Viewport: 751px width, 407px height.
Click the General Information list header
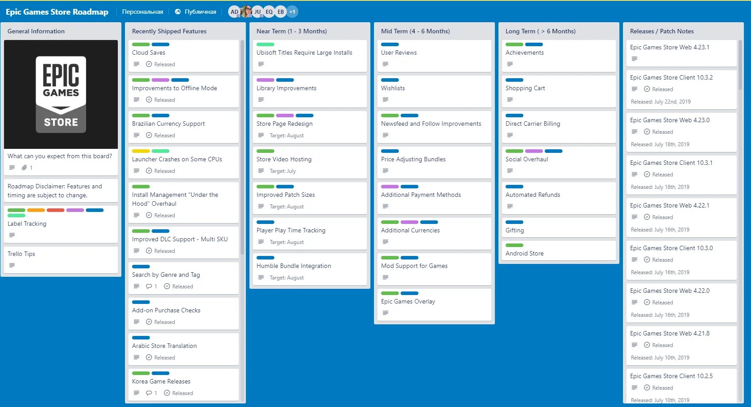(36, 31)
